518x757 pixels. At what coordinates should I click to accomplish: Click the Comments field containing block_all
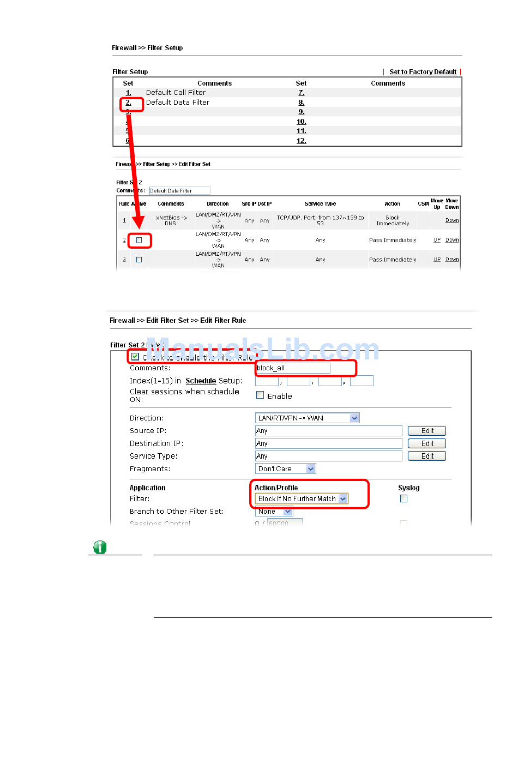coord(293,368)
